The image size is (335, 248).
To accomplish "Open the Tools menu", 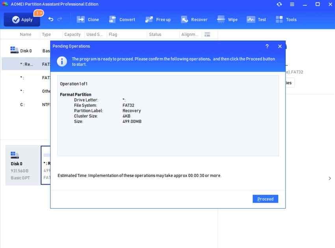I will click(286, 20).
